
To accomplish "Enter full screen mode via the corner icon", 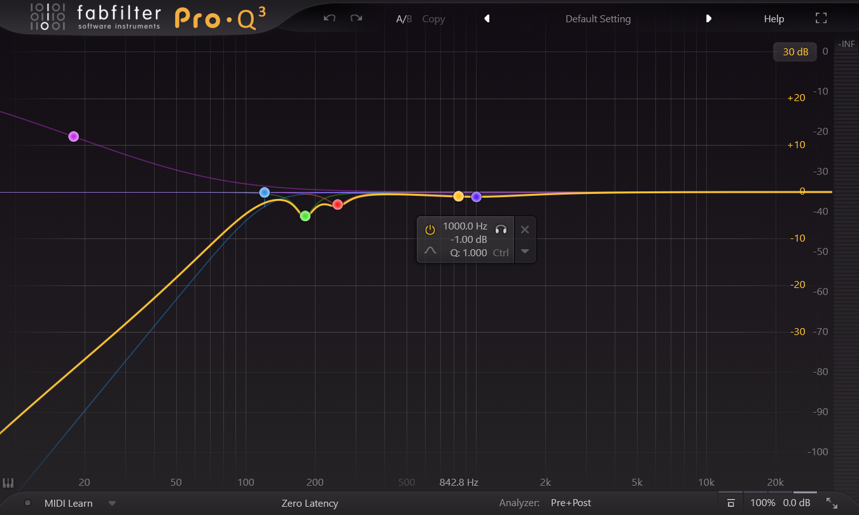I will (821, 18).
